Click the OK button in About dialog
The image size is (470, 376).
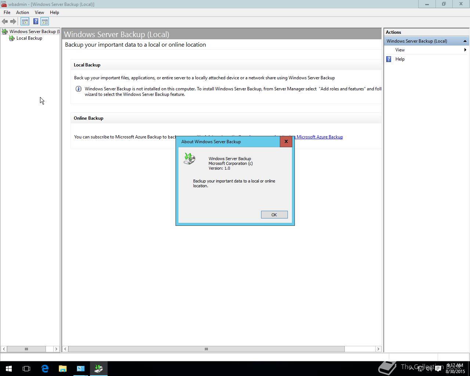tap(274, 215)
